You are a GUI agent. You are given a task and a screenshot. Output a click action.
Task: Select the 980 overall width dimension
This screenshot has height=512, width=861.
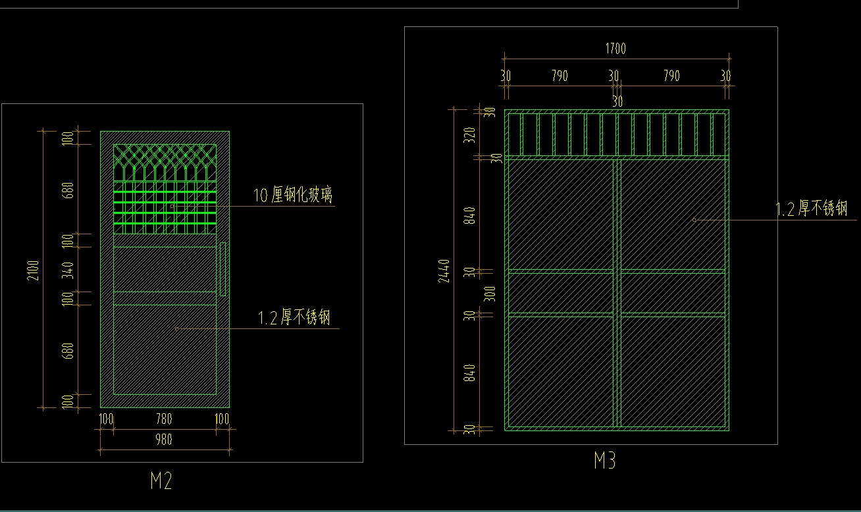click(x=163, y=440)
